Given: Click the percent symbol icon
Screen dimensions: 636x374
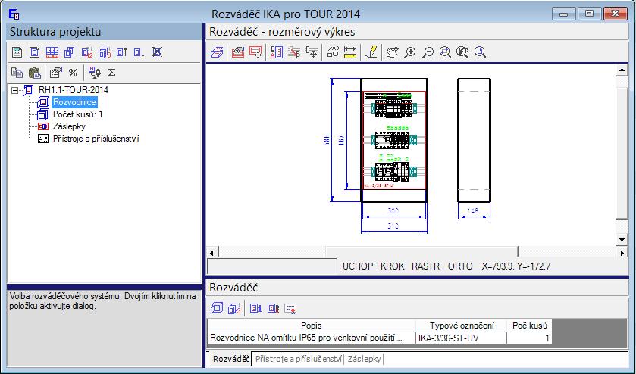Looking at the screenshot, I should pyautogui.click(x=73, y=73).
